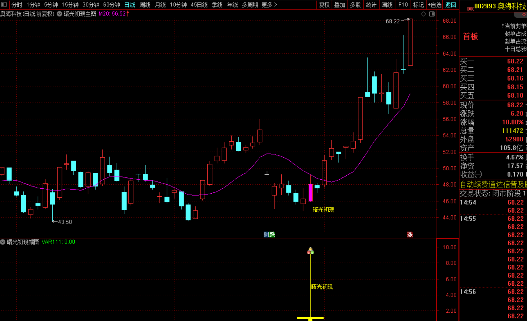This screenshot has height=321, width=527.
Task: Click the signal ball icon on the yellow line
Action: pos(310,251)
